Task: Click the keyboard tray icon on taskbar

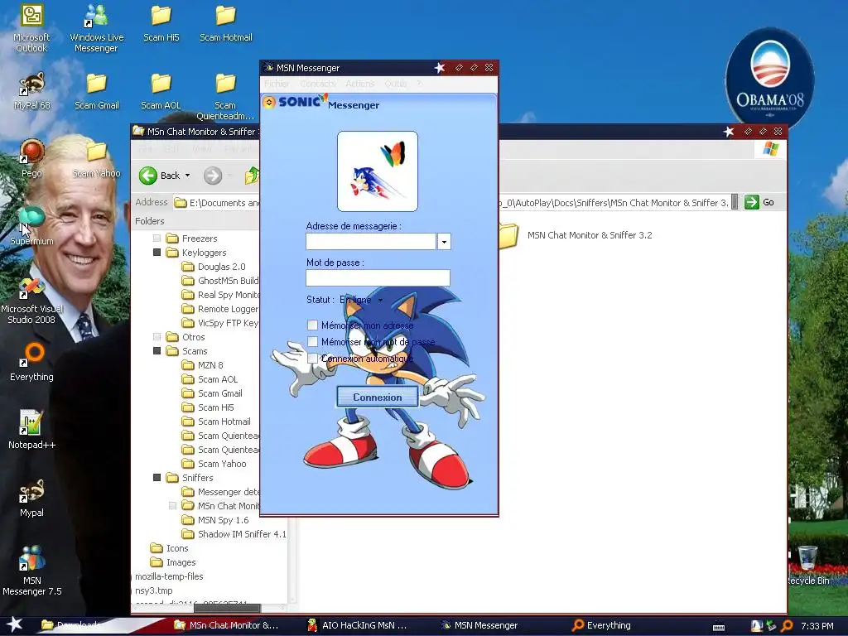Action: [719, 626]
